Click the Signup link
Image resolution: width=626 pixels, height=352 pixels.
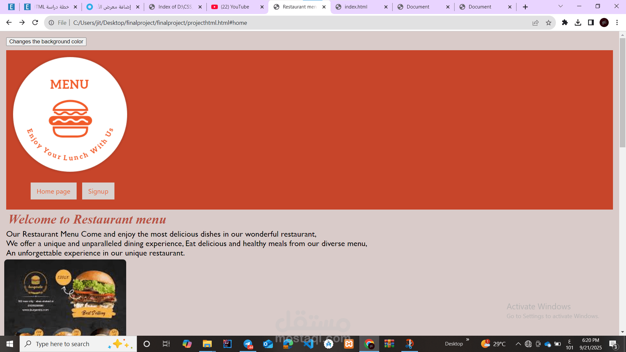tap(98, 191)
